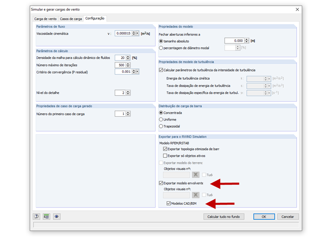Image resolution: width=334 pixels, height=250 pixels.
Task: Click the número máximo de iterações spinner
Action: (128, 65)
